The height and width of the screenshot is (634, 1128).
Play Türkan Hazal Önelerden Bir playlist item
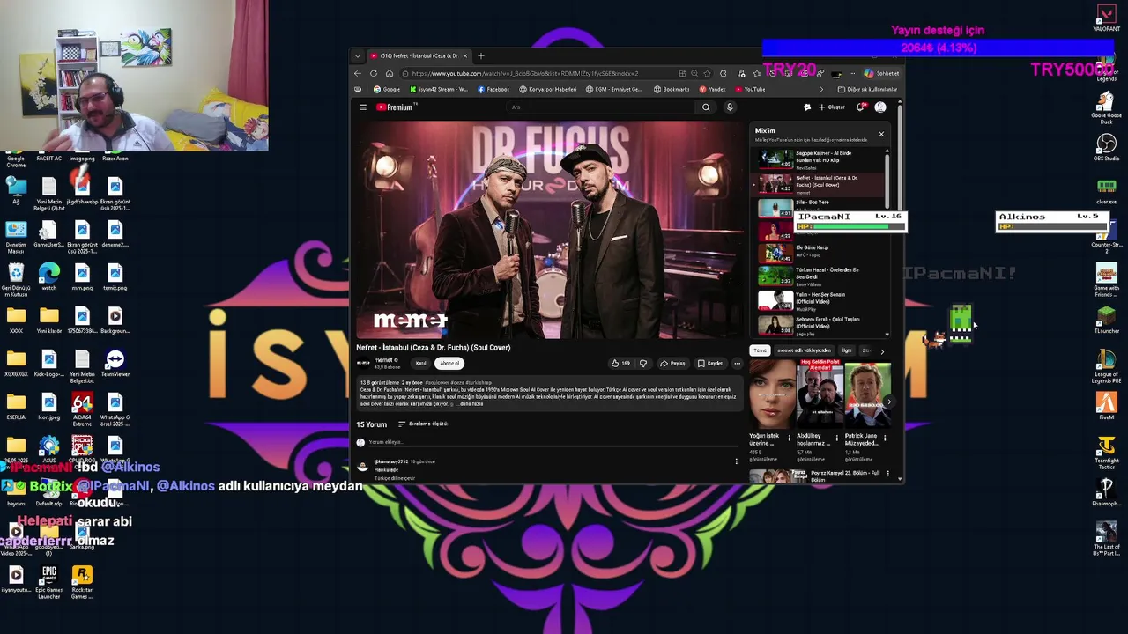pyautogui.click(x=820, y=276)
